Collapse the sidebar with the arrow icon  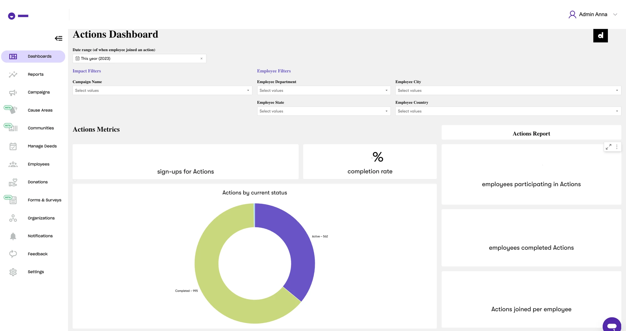59,38
